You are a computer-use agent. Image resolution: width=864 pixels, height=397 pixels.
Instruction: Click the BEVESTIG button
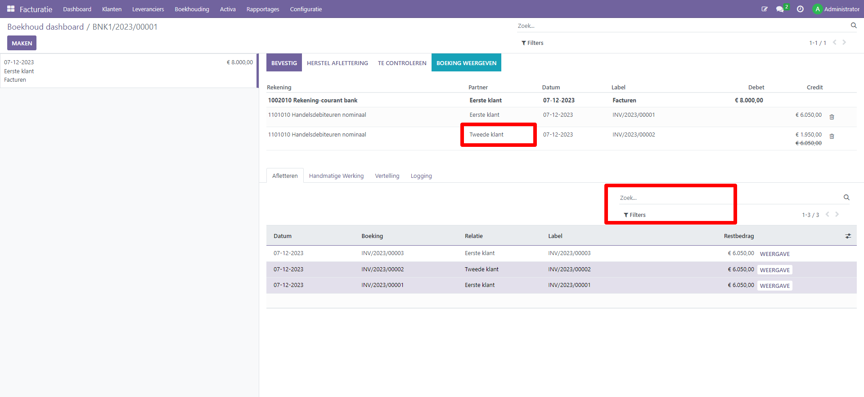(284, 63)
